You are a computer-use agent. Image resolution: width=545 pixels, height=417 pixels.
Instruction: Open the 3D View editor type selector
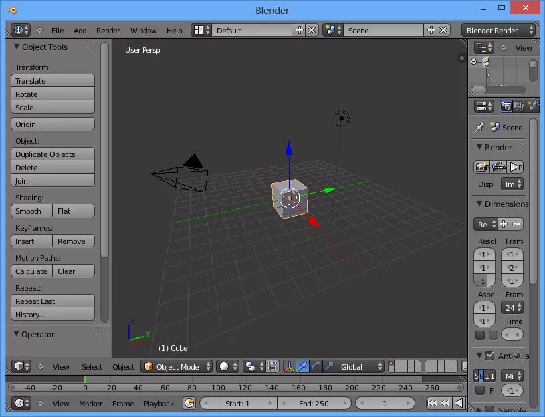coord(21,366)
